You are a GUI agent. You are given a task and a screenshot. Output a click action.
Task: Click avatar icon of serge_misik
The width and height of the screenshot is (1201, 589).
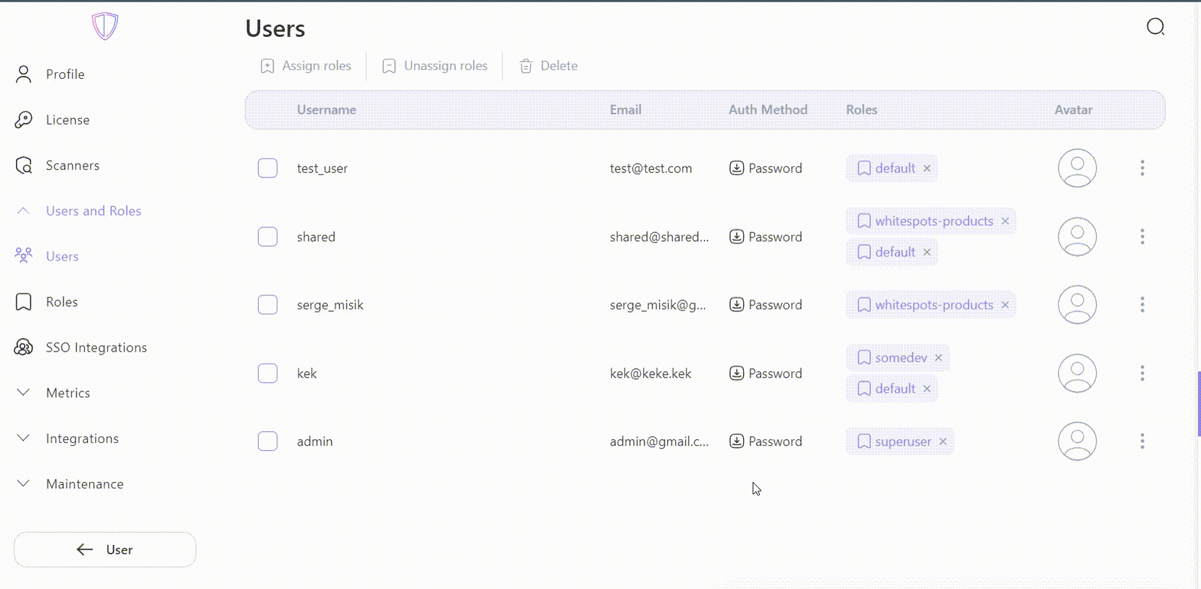tap(1077, 305)
